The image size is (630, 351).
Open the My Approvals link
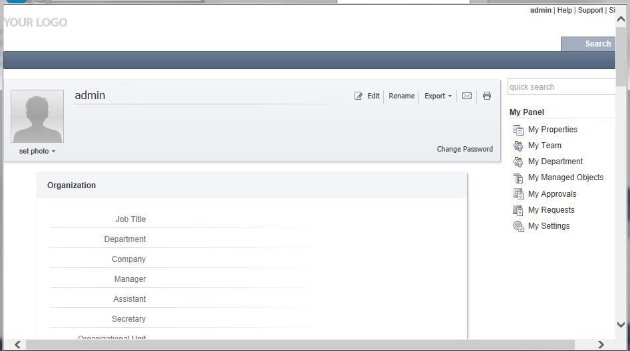pyautogui.click(x=552, y=194)
